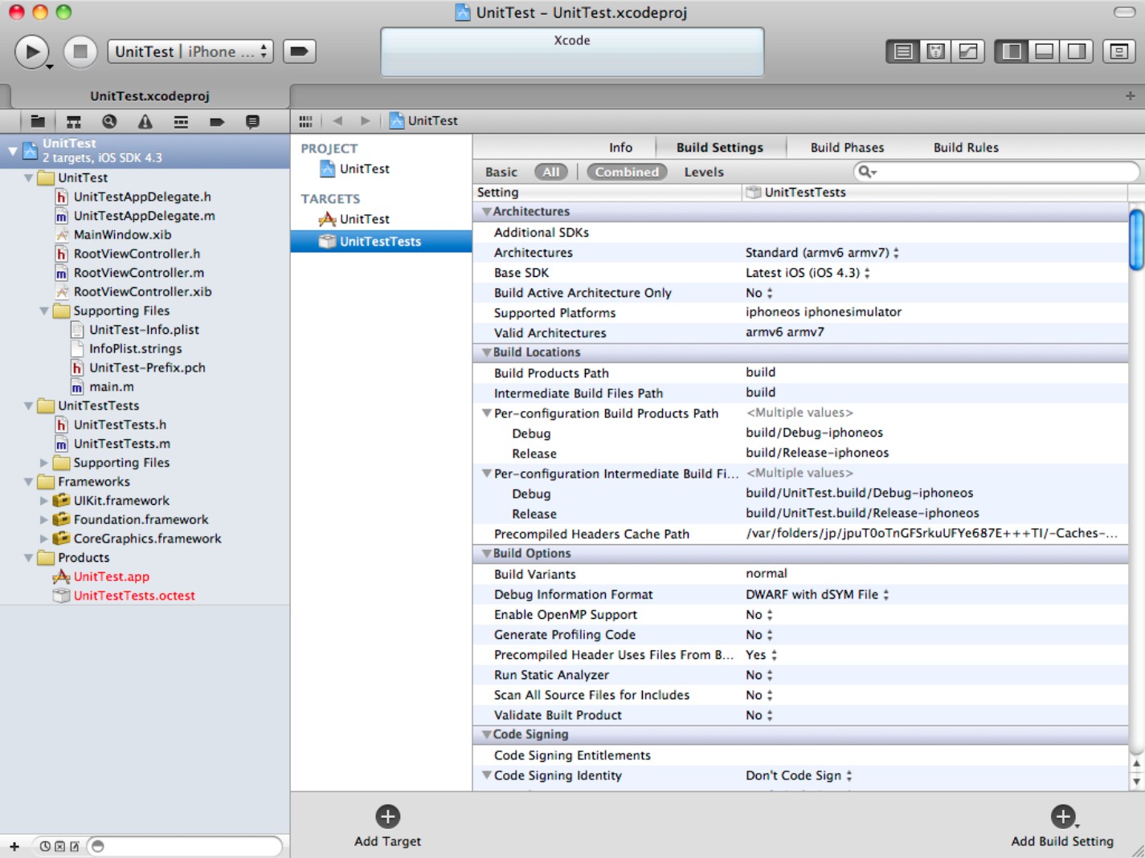
Task: Open UnitTestAppDelegate.m file
Action: coord(144,216)
